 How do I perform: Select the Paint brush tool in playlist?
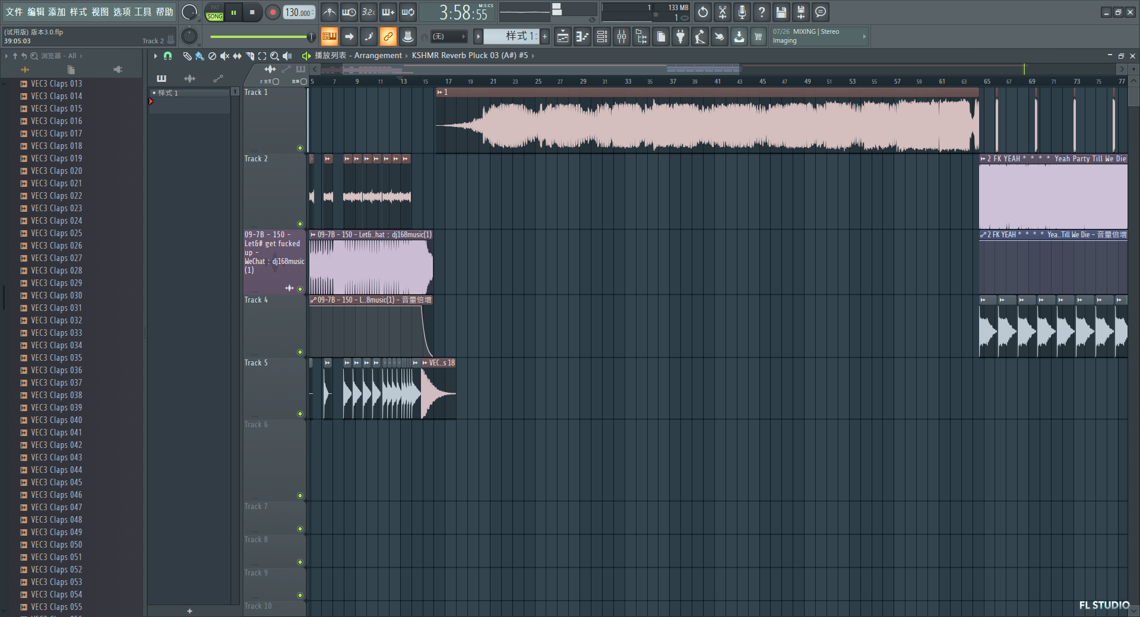tap(199, 56)
